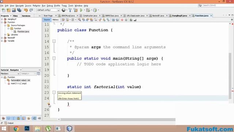The width and height of the screenshot is (234, 132).
Task: Click the Undo toolbar icon
Action: coord(26,10)
